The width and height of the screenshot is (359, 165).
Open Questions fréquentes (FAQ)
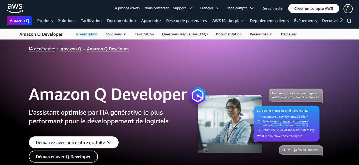pos(185,34)
